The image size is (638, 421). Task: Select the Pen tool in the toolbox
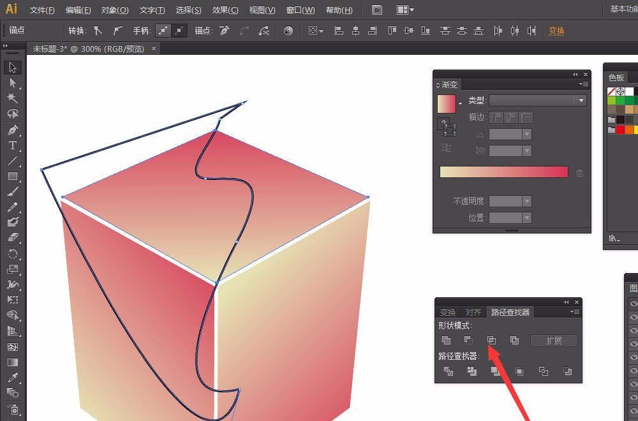coord(12,130)
